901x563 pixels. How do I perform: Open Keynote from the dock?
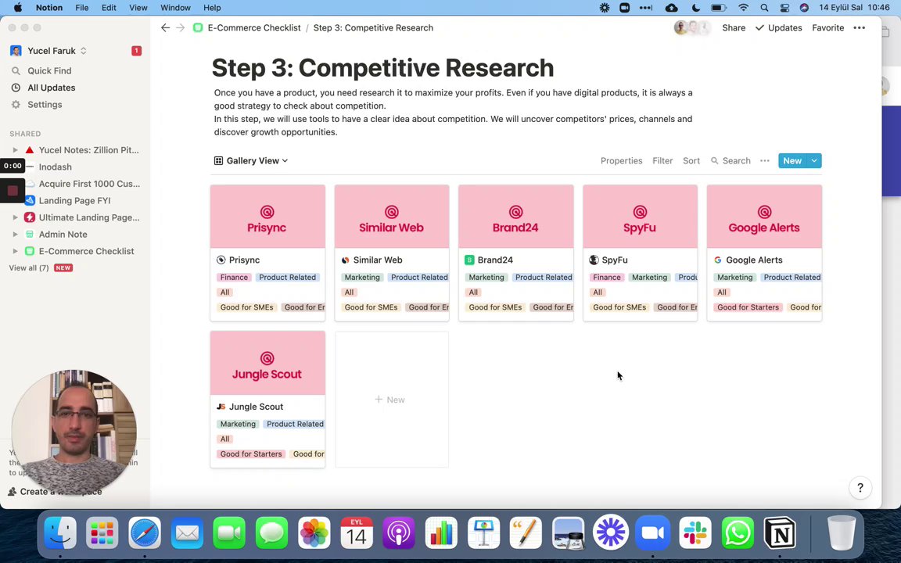coord(483,533)
